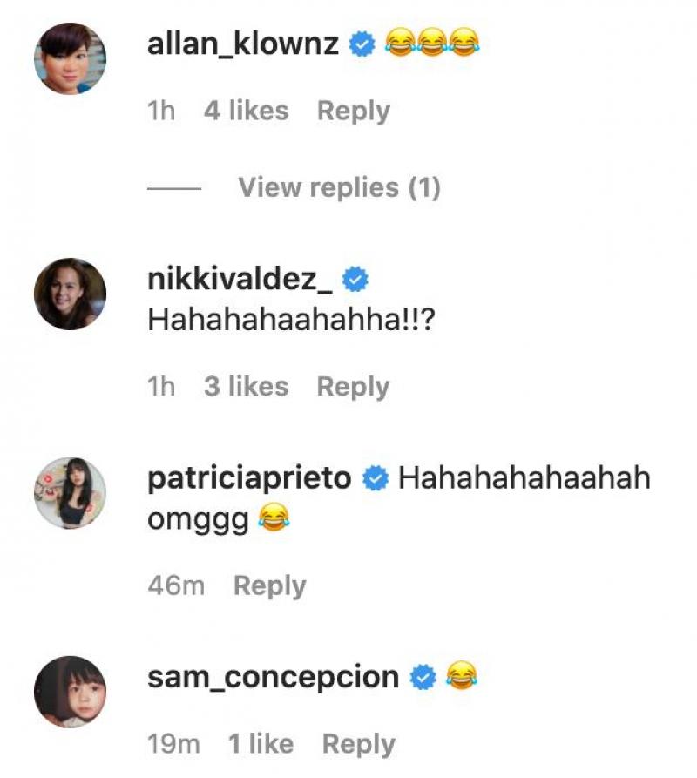Reply to patriciaprieto's omggg comment
The image size is (697, 778).
(269, 585)
